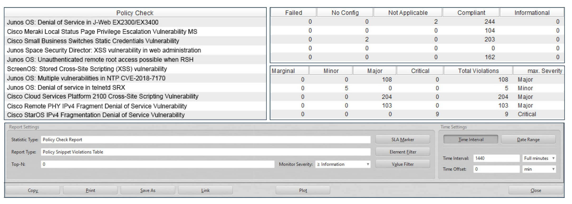
Task: Click the Total Violations value 103
Action: coord(503,105)
